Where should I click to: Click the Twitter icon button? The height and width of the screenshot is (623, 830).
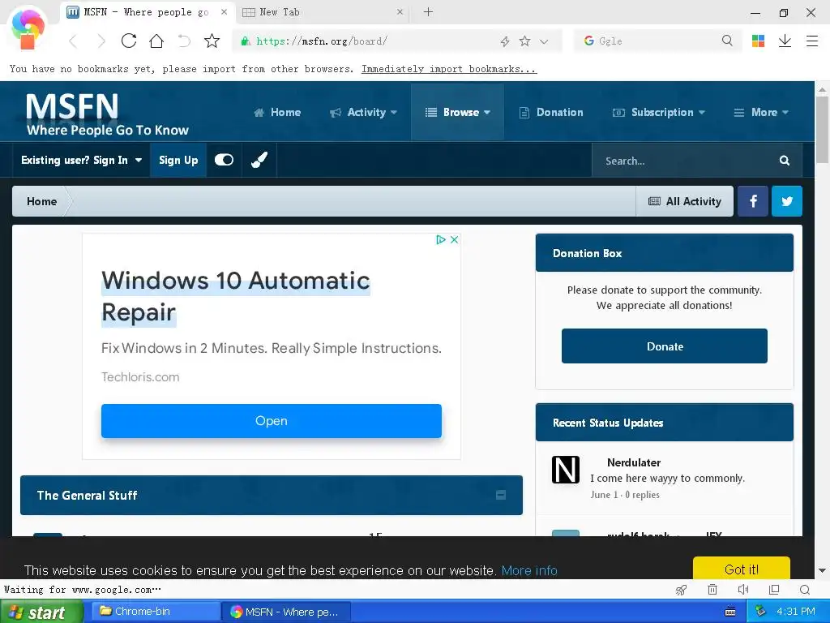pos(787,201)
